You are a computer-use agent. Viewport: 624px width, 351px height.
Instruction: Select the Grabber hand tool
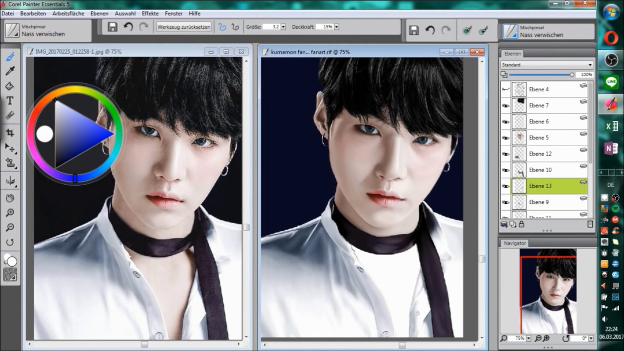10,198
